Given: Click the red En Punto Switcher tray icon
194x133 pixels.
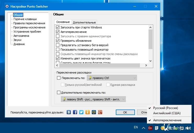Looking at the screenshot, I should 150,128.
